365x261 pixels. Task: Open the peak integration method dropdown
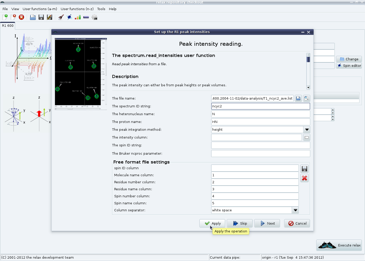pyautogui.click(x=307, y=129)
